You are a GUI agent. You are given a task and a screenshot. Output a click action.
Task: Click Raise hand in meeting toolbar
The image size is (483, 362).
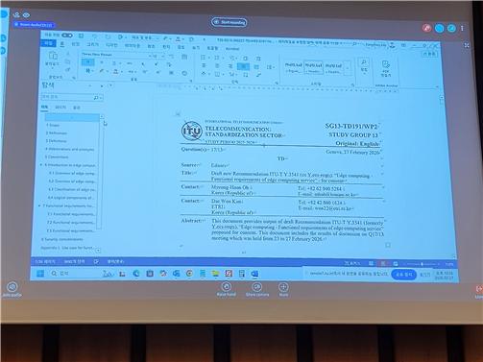click(x=226, y=289)
